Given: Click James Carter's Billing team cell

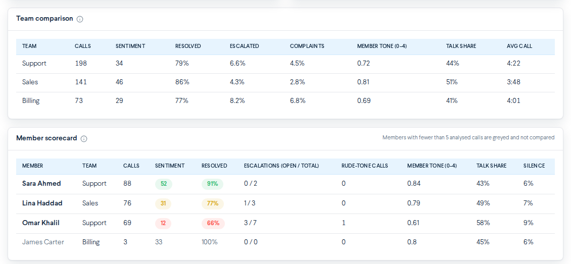Looking at the screenshot, I should tap(91, 242).
